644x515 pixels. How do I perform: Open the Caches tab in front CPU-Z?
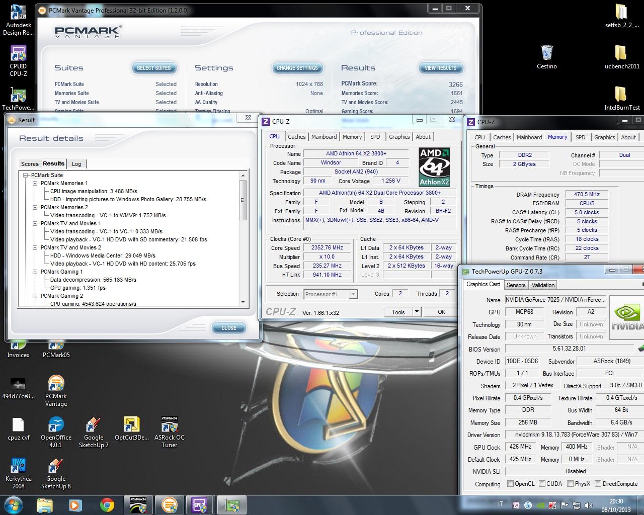[x=297, y=137]
